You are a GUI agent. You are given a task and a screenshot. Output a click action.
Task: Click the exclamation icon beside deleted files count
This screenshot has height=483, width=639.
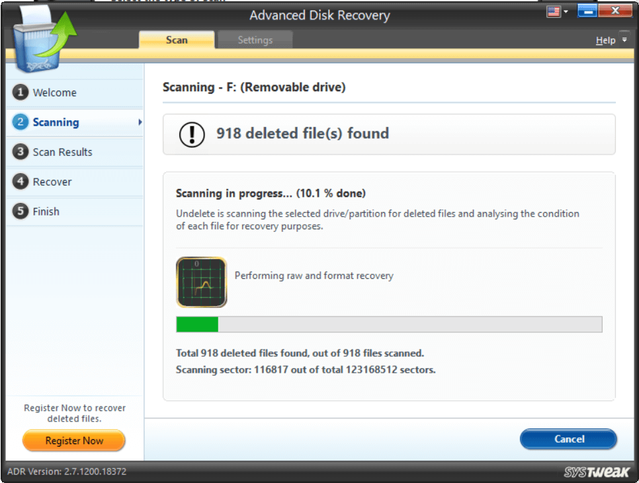(x=191, y=133)
